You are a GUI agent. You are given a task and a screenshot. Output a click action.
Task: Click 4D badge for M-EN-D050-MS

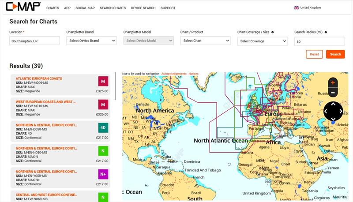(x=103, y=128)
